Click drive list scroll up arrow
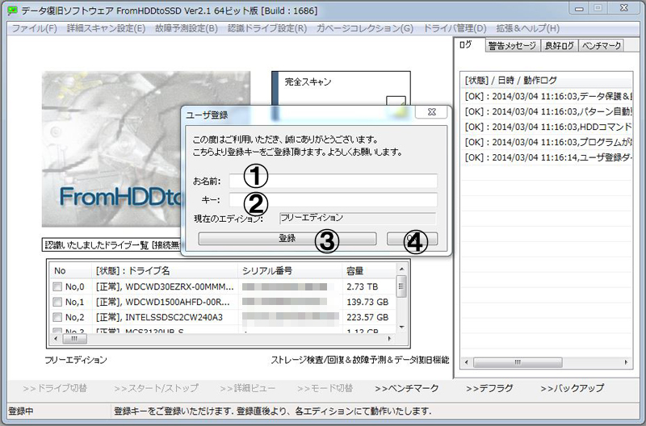 (401, 269)
